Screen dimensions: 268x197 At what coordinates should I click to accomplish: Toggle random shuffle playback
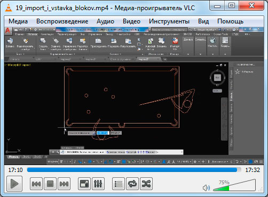click(146, 184)
